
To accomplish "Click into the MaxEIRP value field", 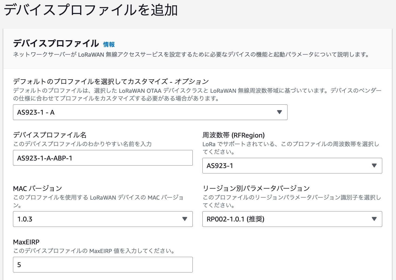I will [x=103, y=265].
